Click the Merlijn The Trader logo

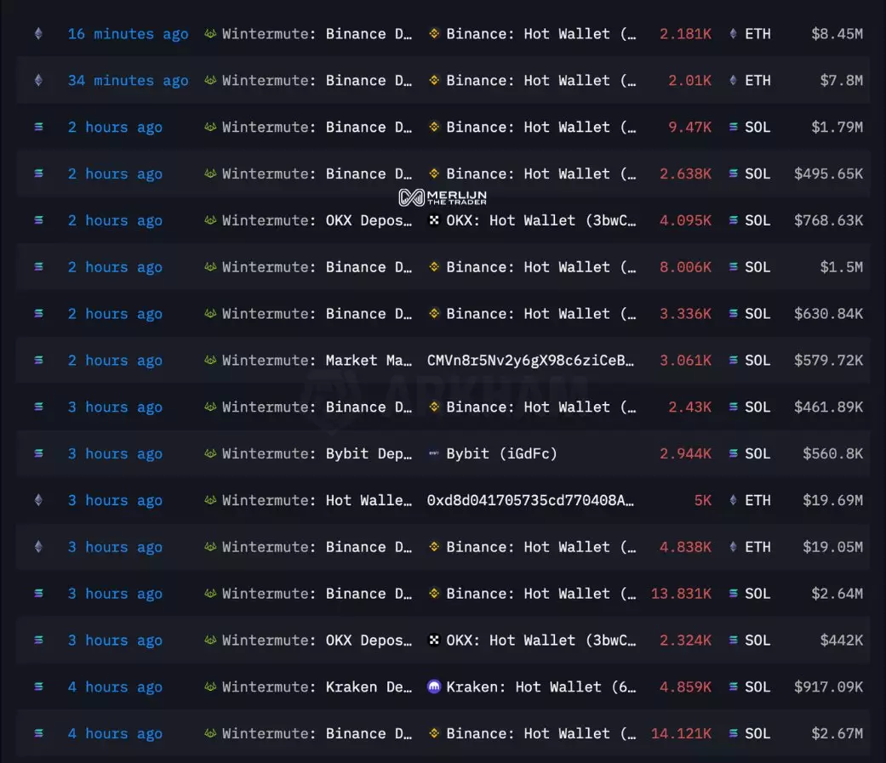tap(443, 197)
